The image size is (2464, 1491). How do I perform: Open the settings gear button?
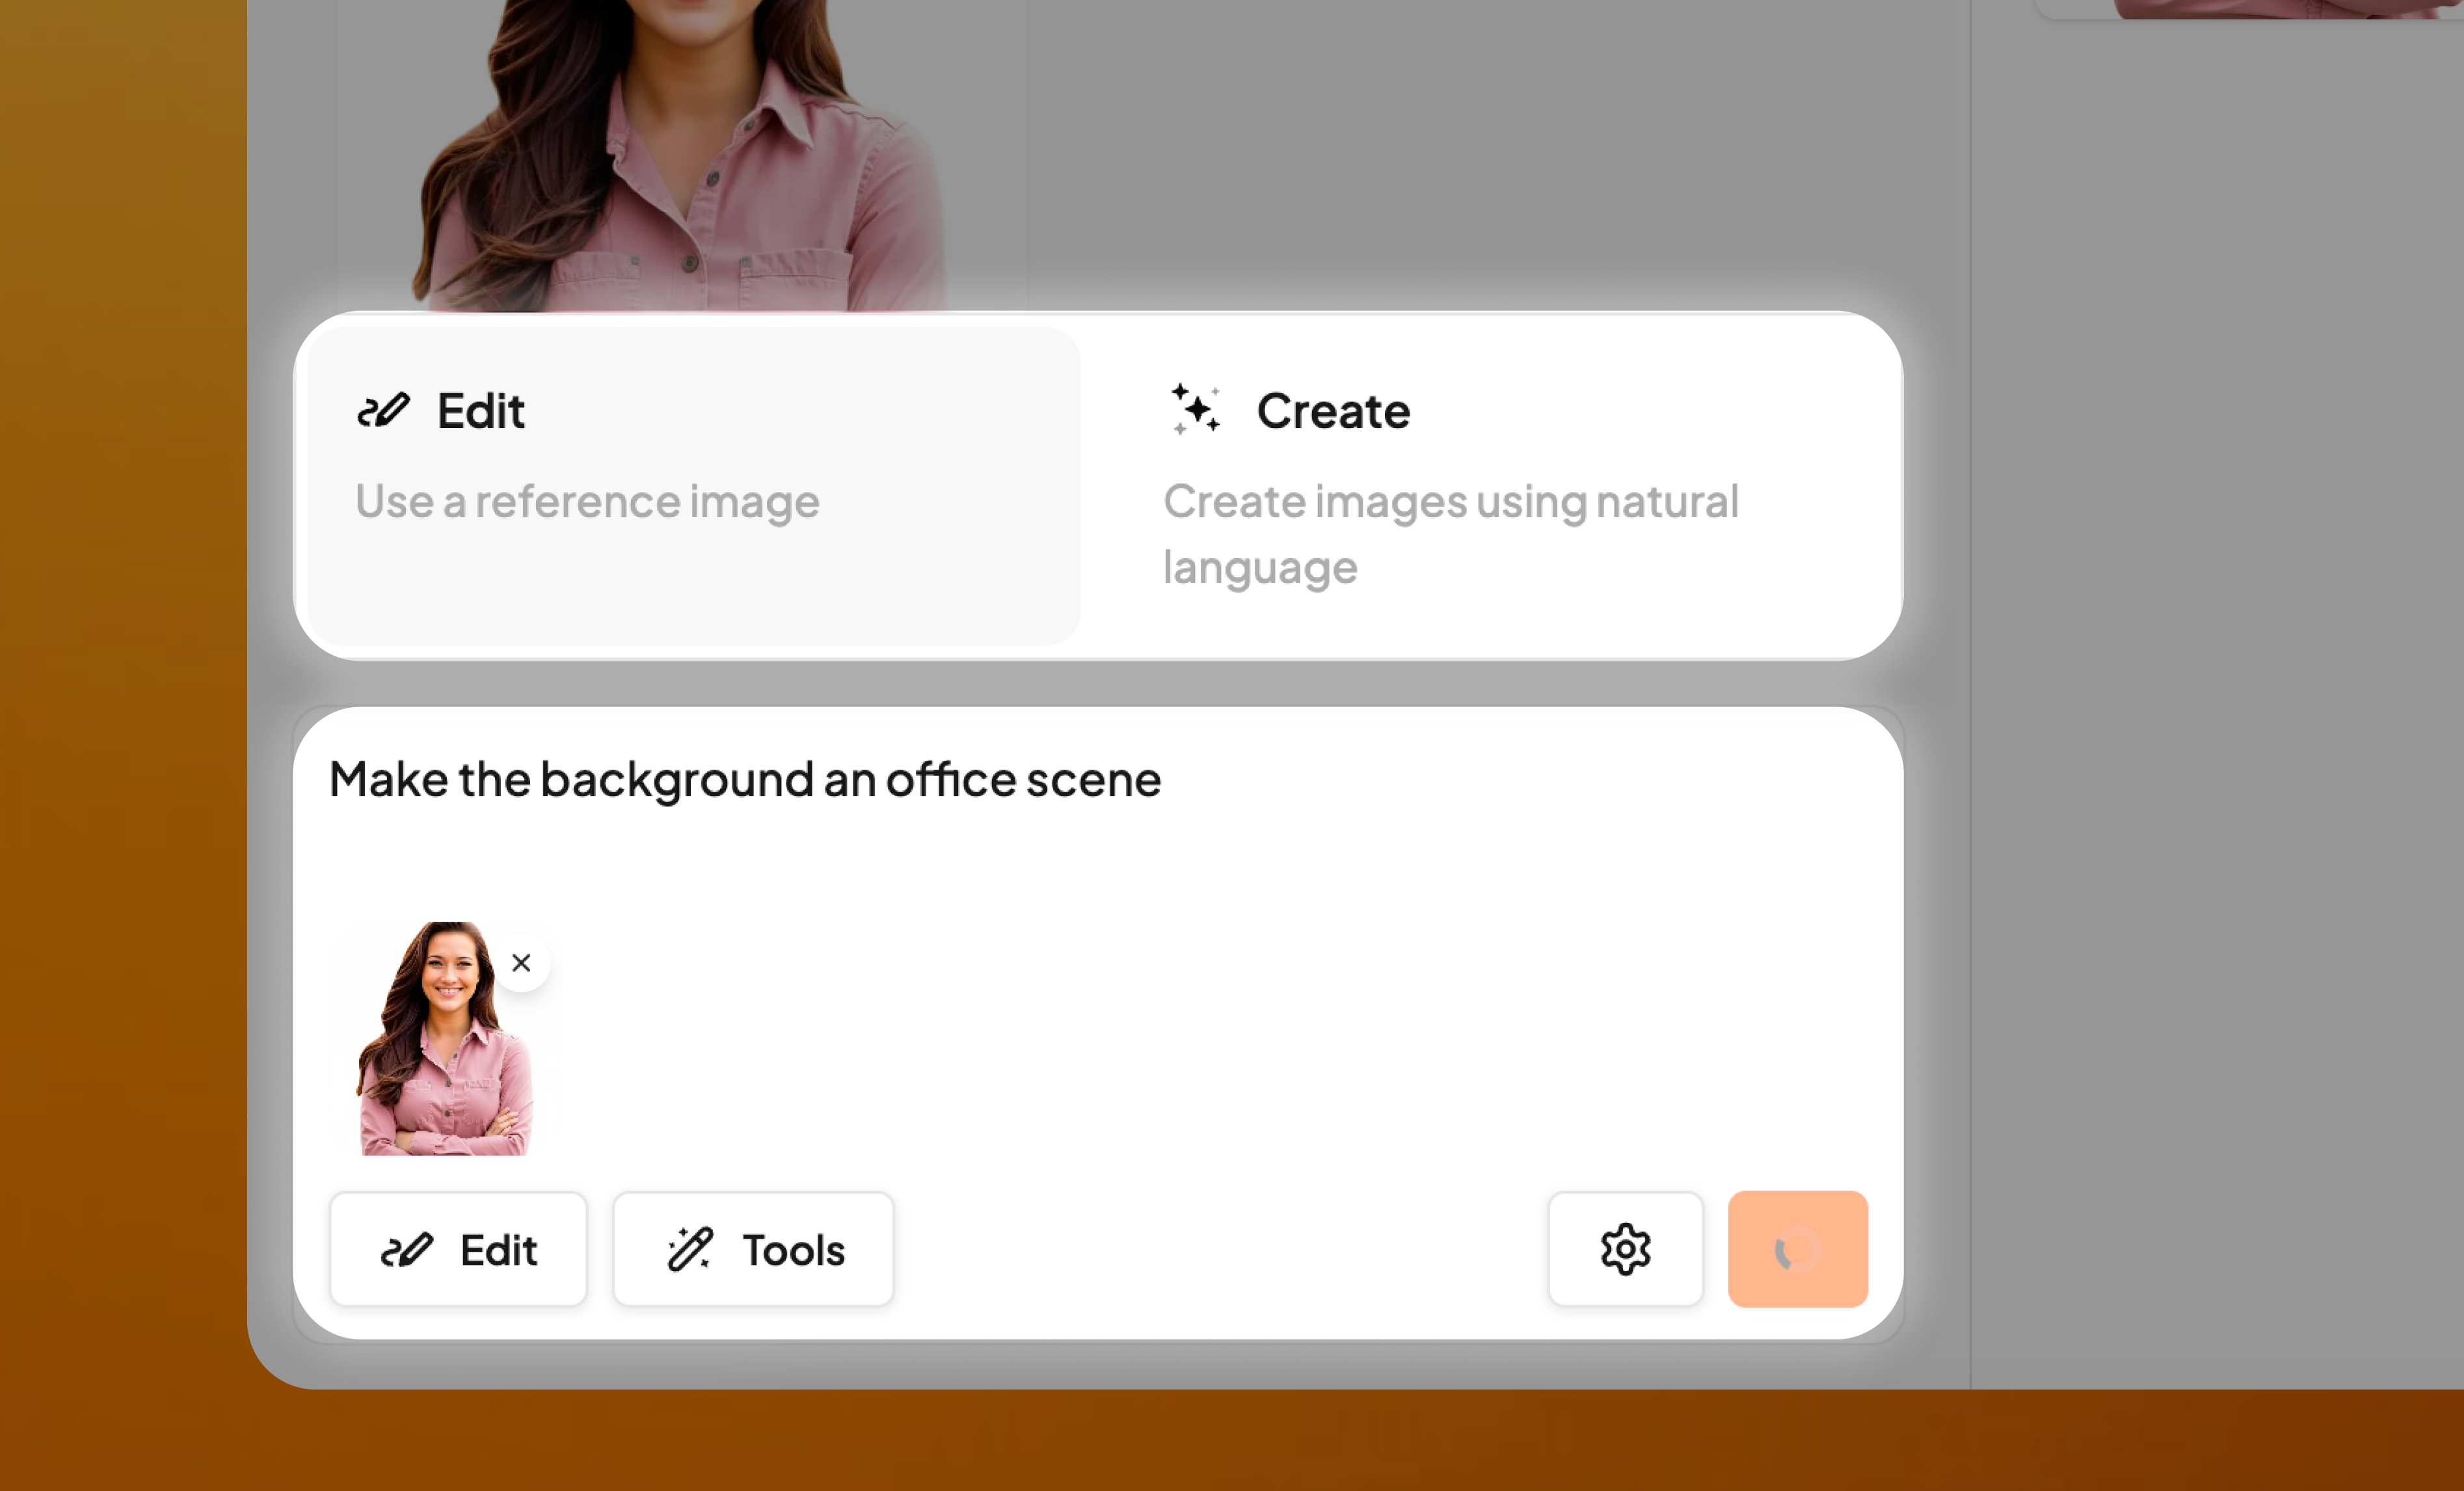point(1625,1249)
